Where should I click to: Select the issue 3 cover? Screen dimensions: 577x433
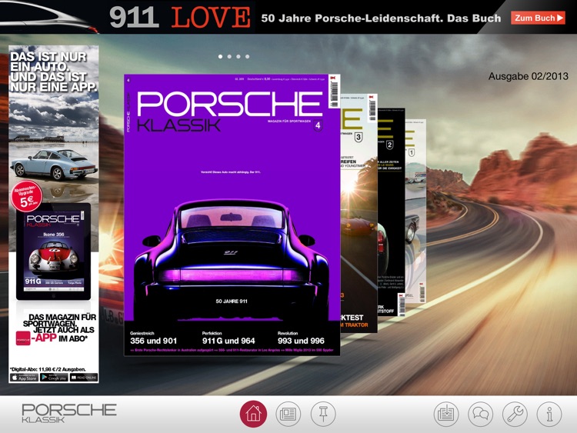pyautogui.click(x=359, y=213)
